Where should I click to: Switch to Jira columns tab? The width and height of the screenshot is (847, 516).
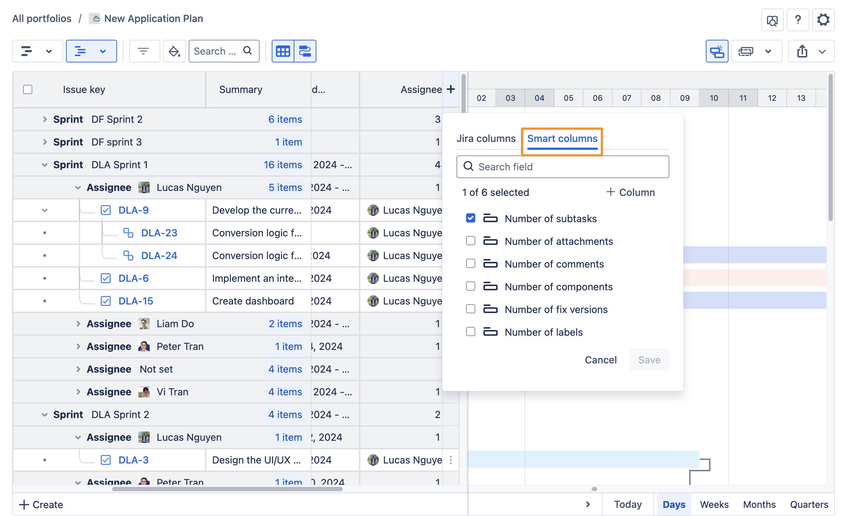tap(486, 138)
